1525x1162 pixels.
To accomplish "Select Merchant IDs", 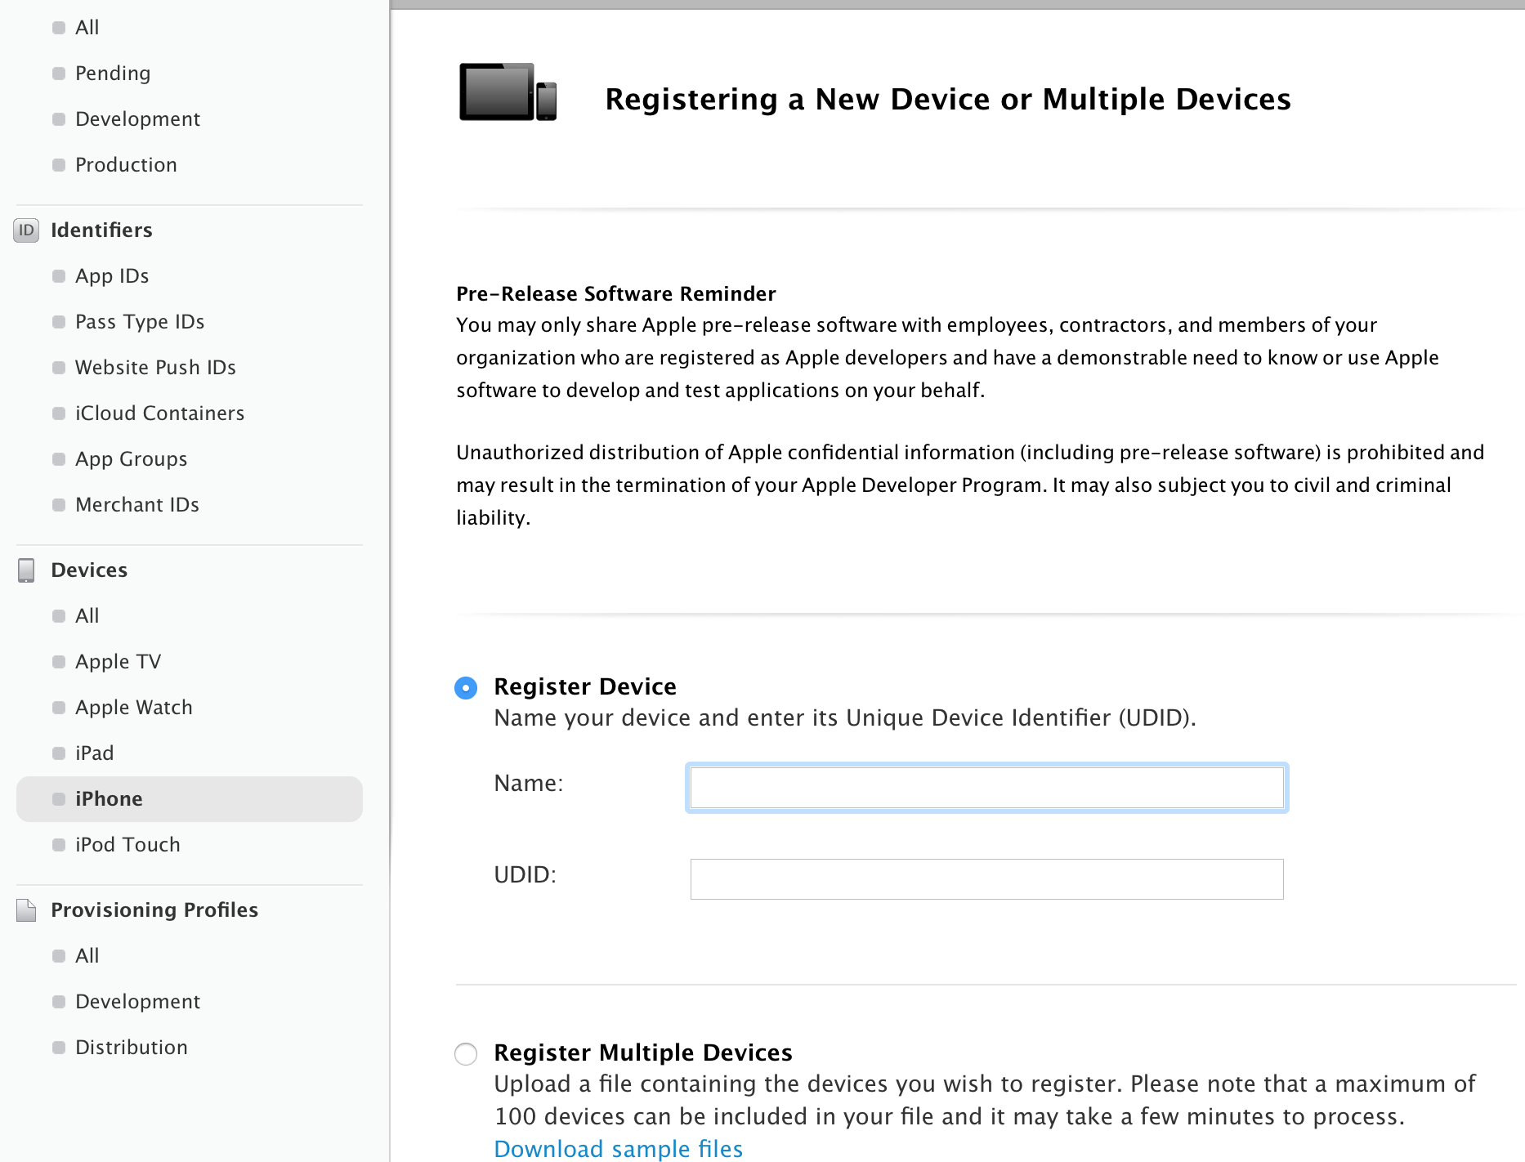I will click(x=137, y=505).
